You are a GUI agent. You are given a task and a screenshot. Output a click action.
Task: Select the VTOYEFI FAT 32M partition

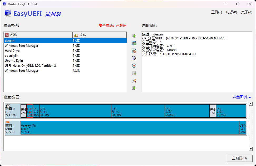(x=243, y=128)
